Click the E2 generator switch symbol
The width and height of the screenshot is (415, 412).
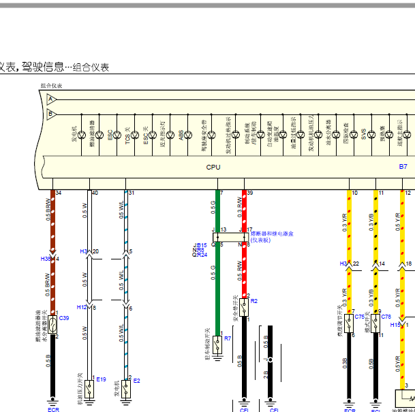(x=125, y=389)
